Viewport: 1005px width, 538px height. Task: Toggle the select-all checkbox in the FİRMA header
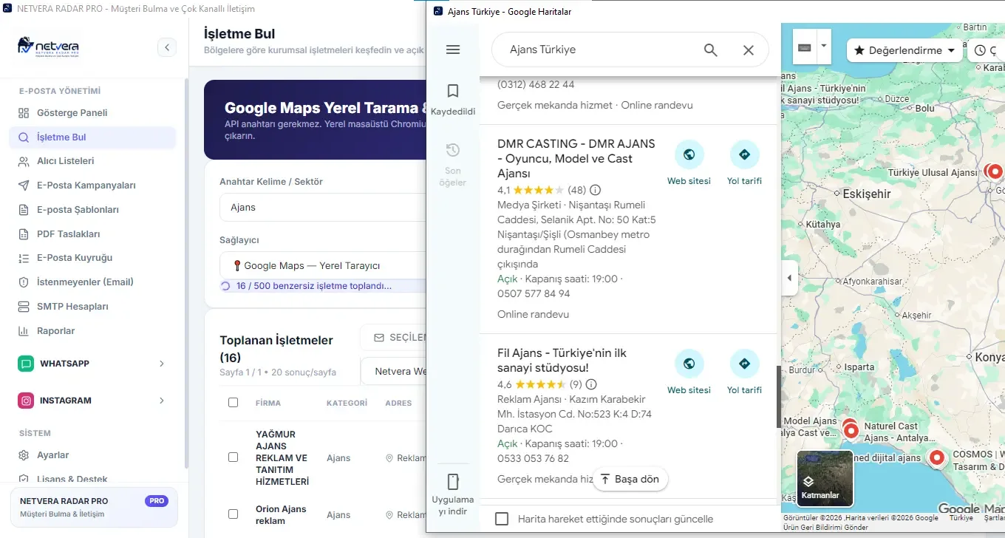pyautogui.click(x=234, y=403)
